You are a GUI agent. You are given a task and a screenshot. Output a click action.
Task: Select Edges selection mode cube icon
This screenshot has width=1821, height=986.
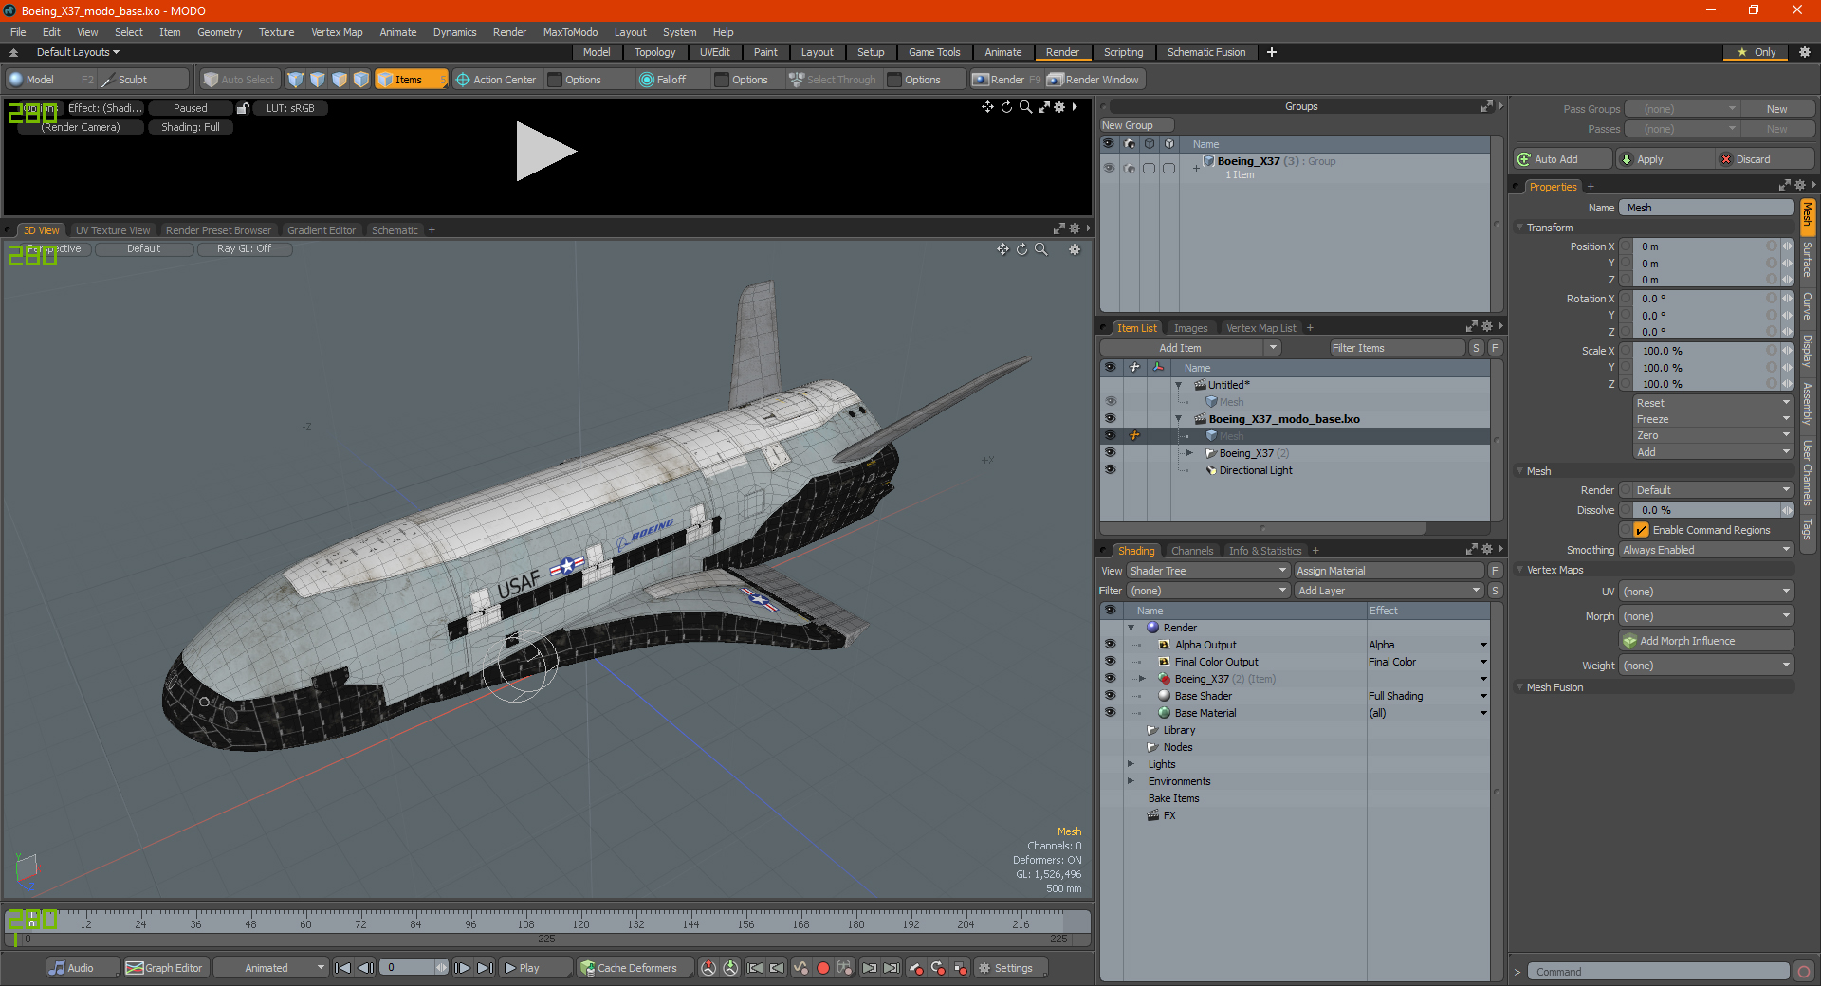pos(318,80)
